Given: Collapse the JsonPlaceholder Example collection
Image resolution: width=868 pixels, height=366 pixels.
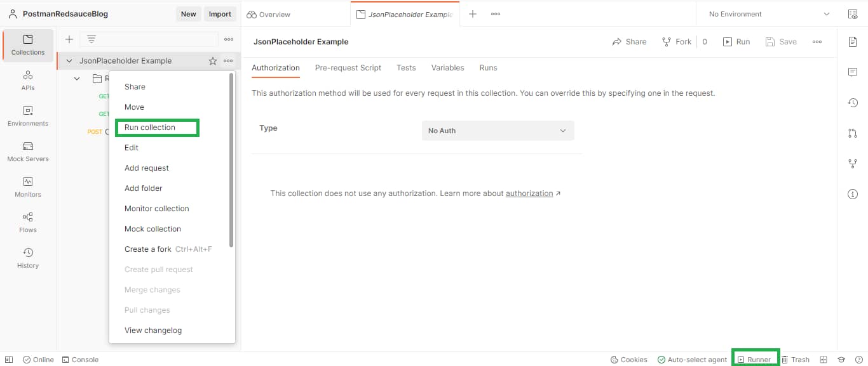Looking at the screenshot, I should (69, 61).
